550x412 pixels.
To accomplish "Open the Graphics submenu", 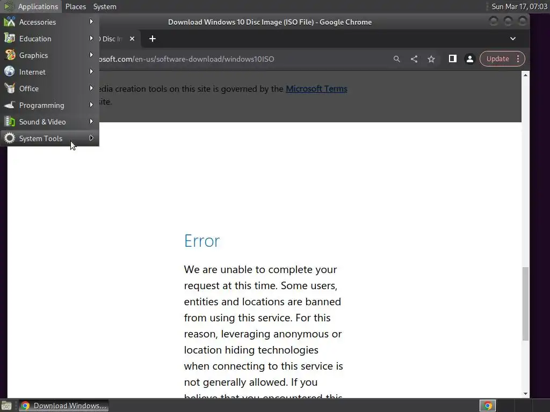I will pyautogui.click(x=49, y=55).
